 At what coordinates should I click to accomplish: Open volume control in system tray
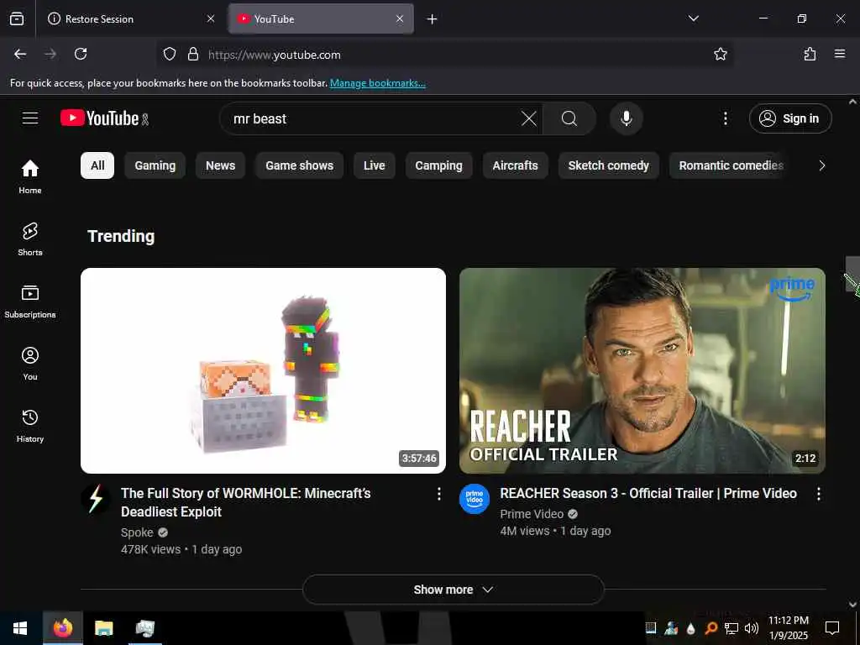[x=752, y=628]
